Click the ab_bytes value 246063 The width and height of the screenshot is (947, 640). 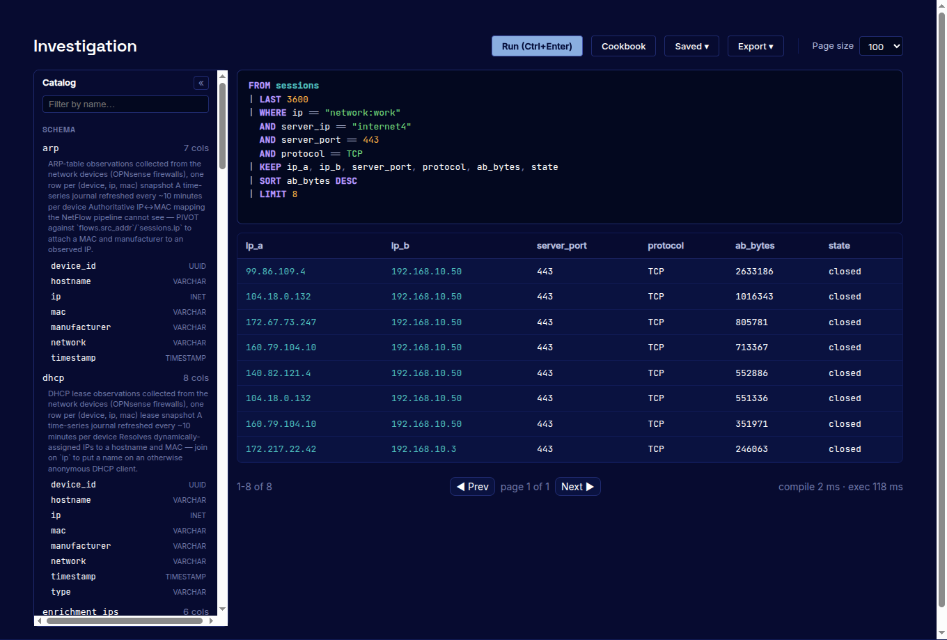(x=751, y=449)
